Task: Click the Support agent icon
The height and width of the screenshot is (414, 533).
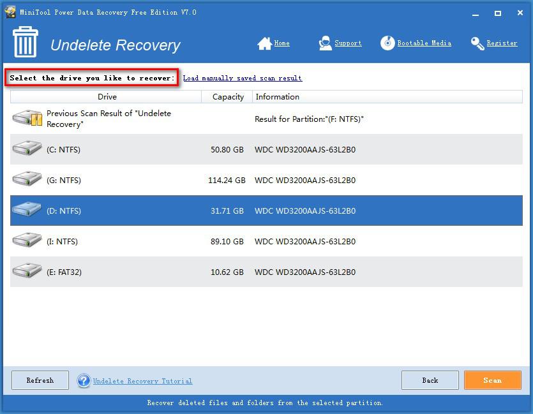Action: tap(326, 43)
